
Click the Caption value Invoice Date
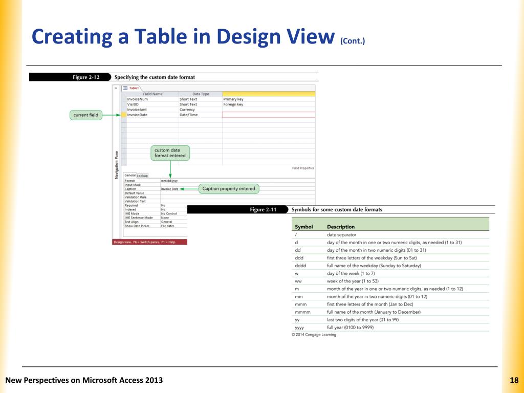[x=169, y=189]
